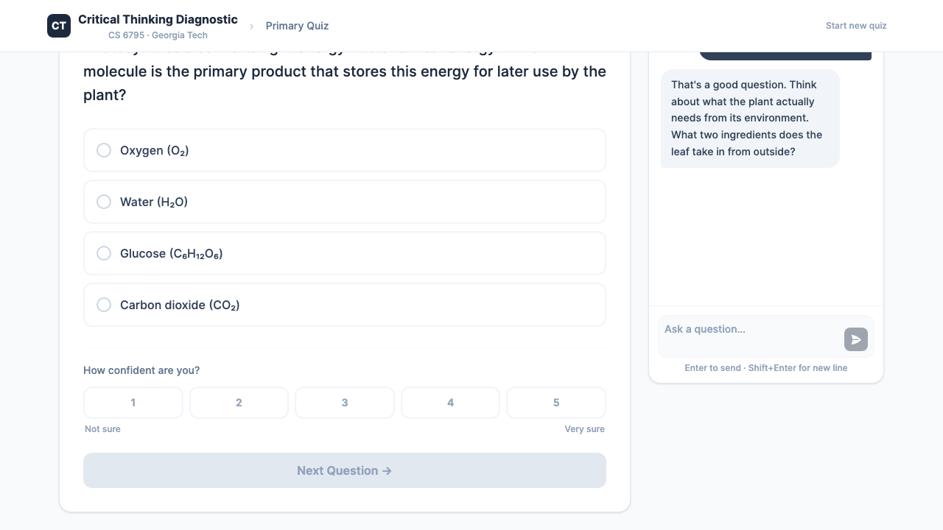The width and height of the screenshot is (943, 530).
Task: Click the send message arrow icon
Action: pyautogui.click(x=855, y=339)
